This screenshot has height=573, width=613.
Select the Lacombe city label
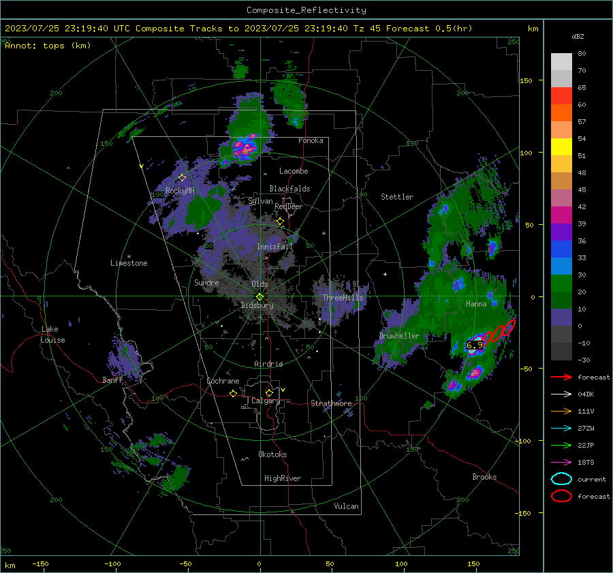[x=294, y=171]
